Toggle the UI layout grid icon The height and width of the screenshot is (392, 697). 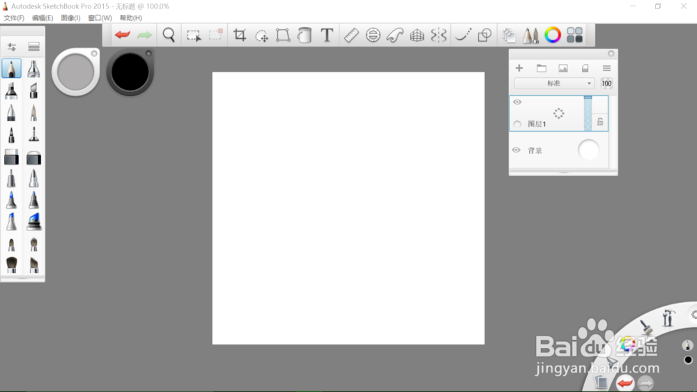tap(575, 35)
